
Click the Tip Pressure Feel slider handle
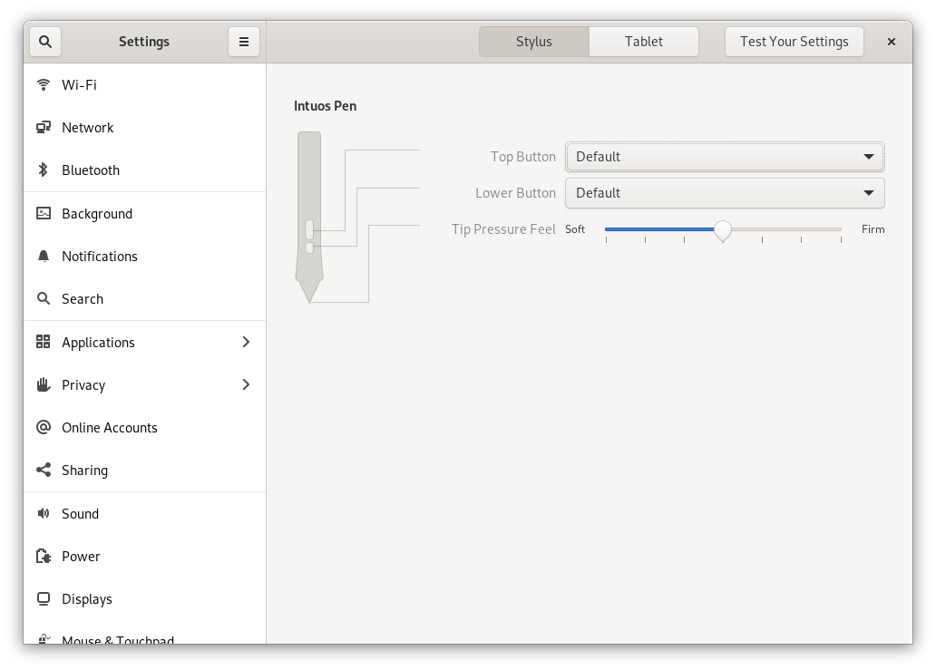pos(723,229)
